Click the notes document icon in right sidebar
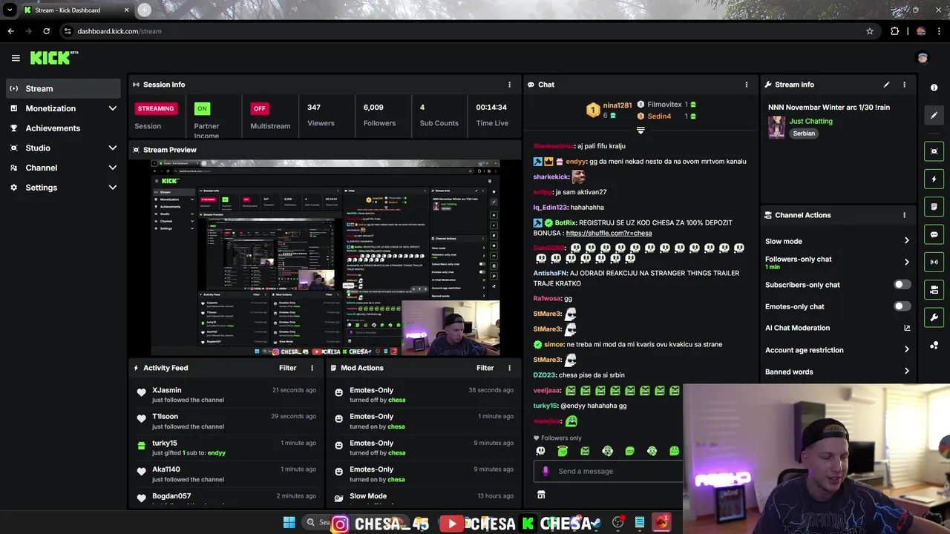The image size is (950, 534). [934, 206]
